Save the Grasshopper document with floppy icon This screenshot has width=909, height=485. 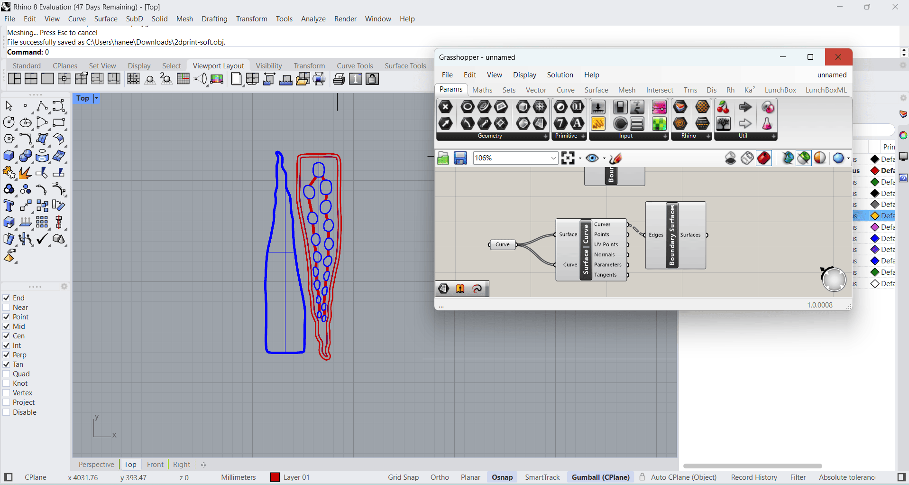(460, 158)
